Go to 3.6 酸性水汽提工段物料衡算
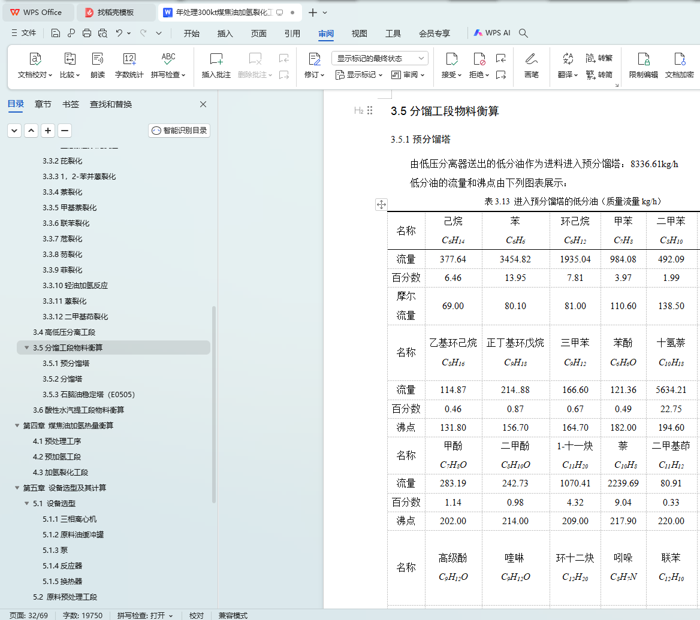The height and width of the screenshot is (620, 700). (79, 410)
